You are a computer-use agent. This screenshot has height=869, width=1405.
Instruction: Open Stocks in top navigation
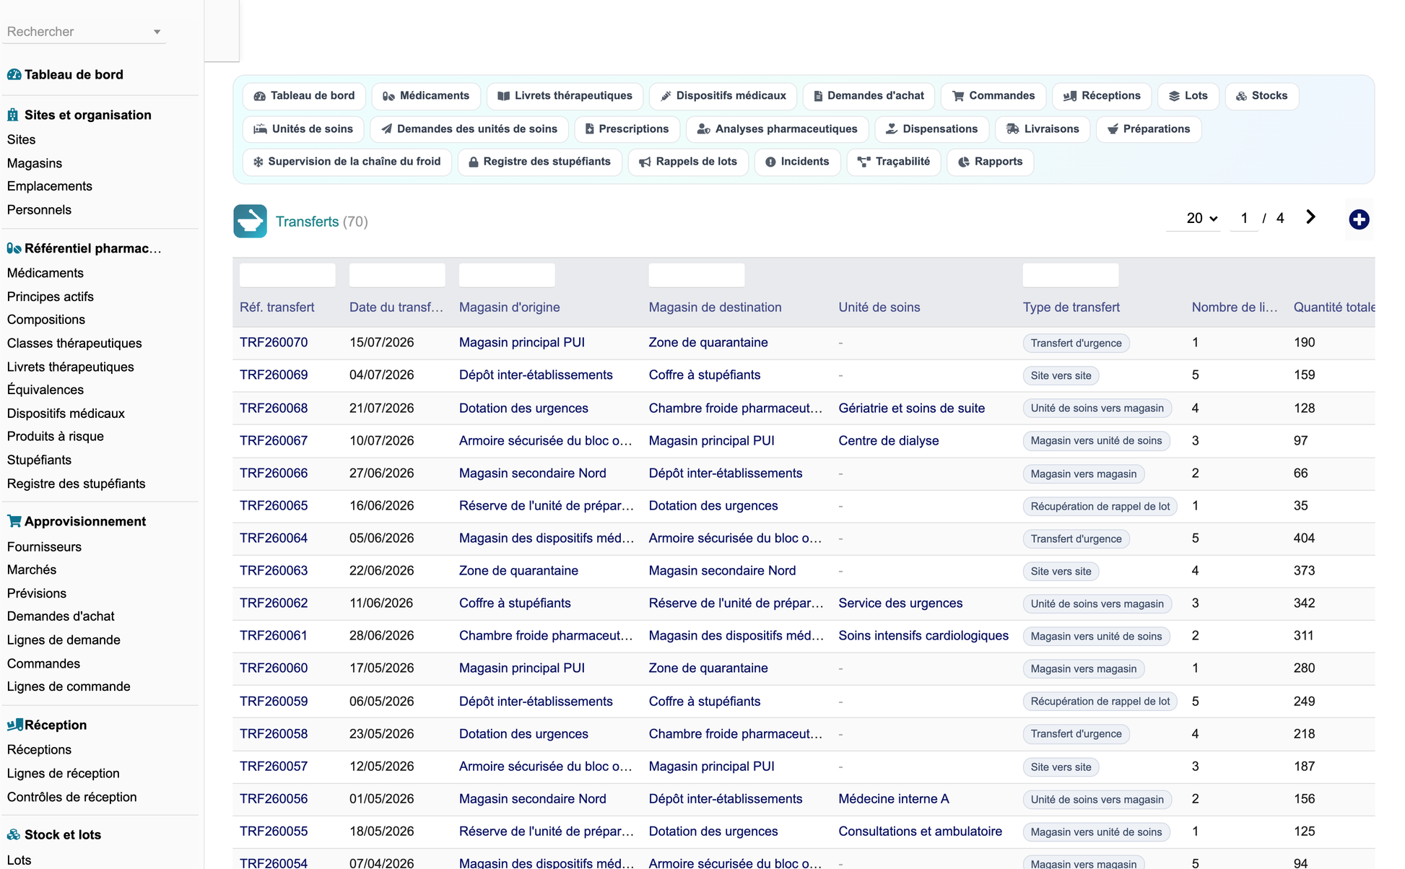coord(1261,96)
